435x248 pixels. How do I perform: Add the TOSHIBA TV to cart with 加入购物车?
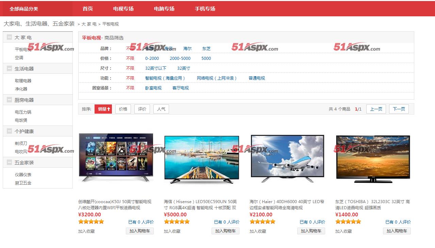point(397,231)
